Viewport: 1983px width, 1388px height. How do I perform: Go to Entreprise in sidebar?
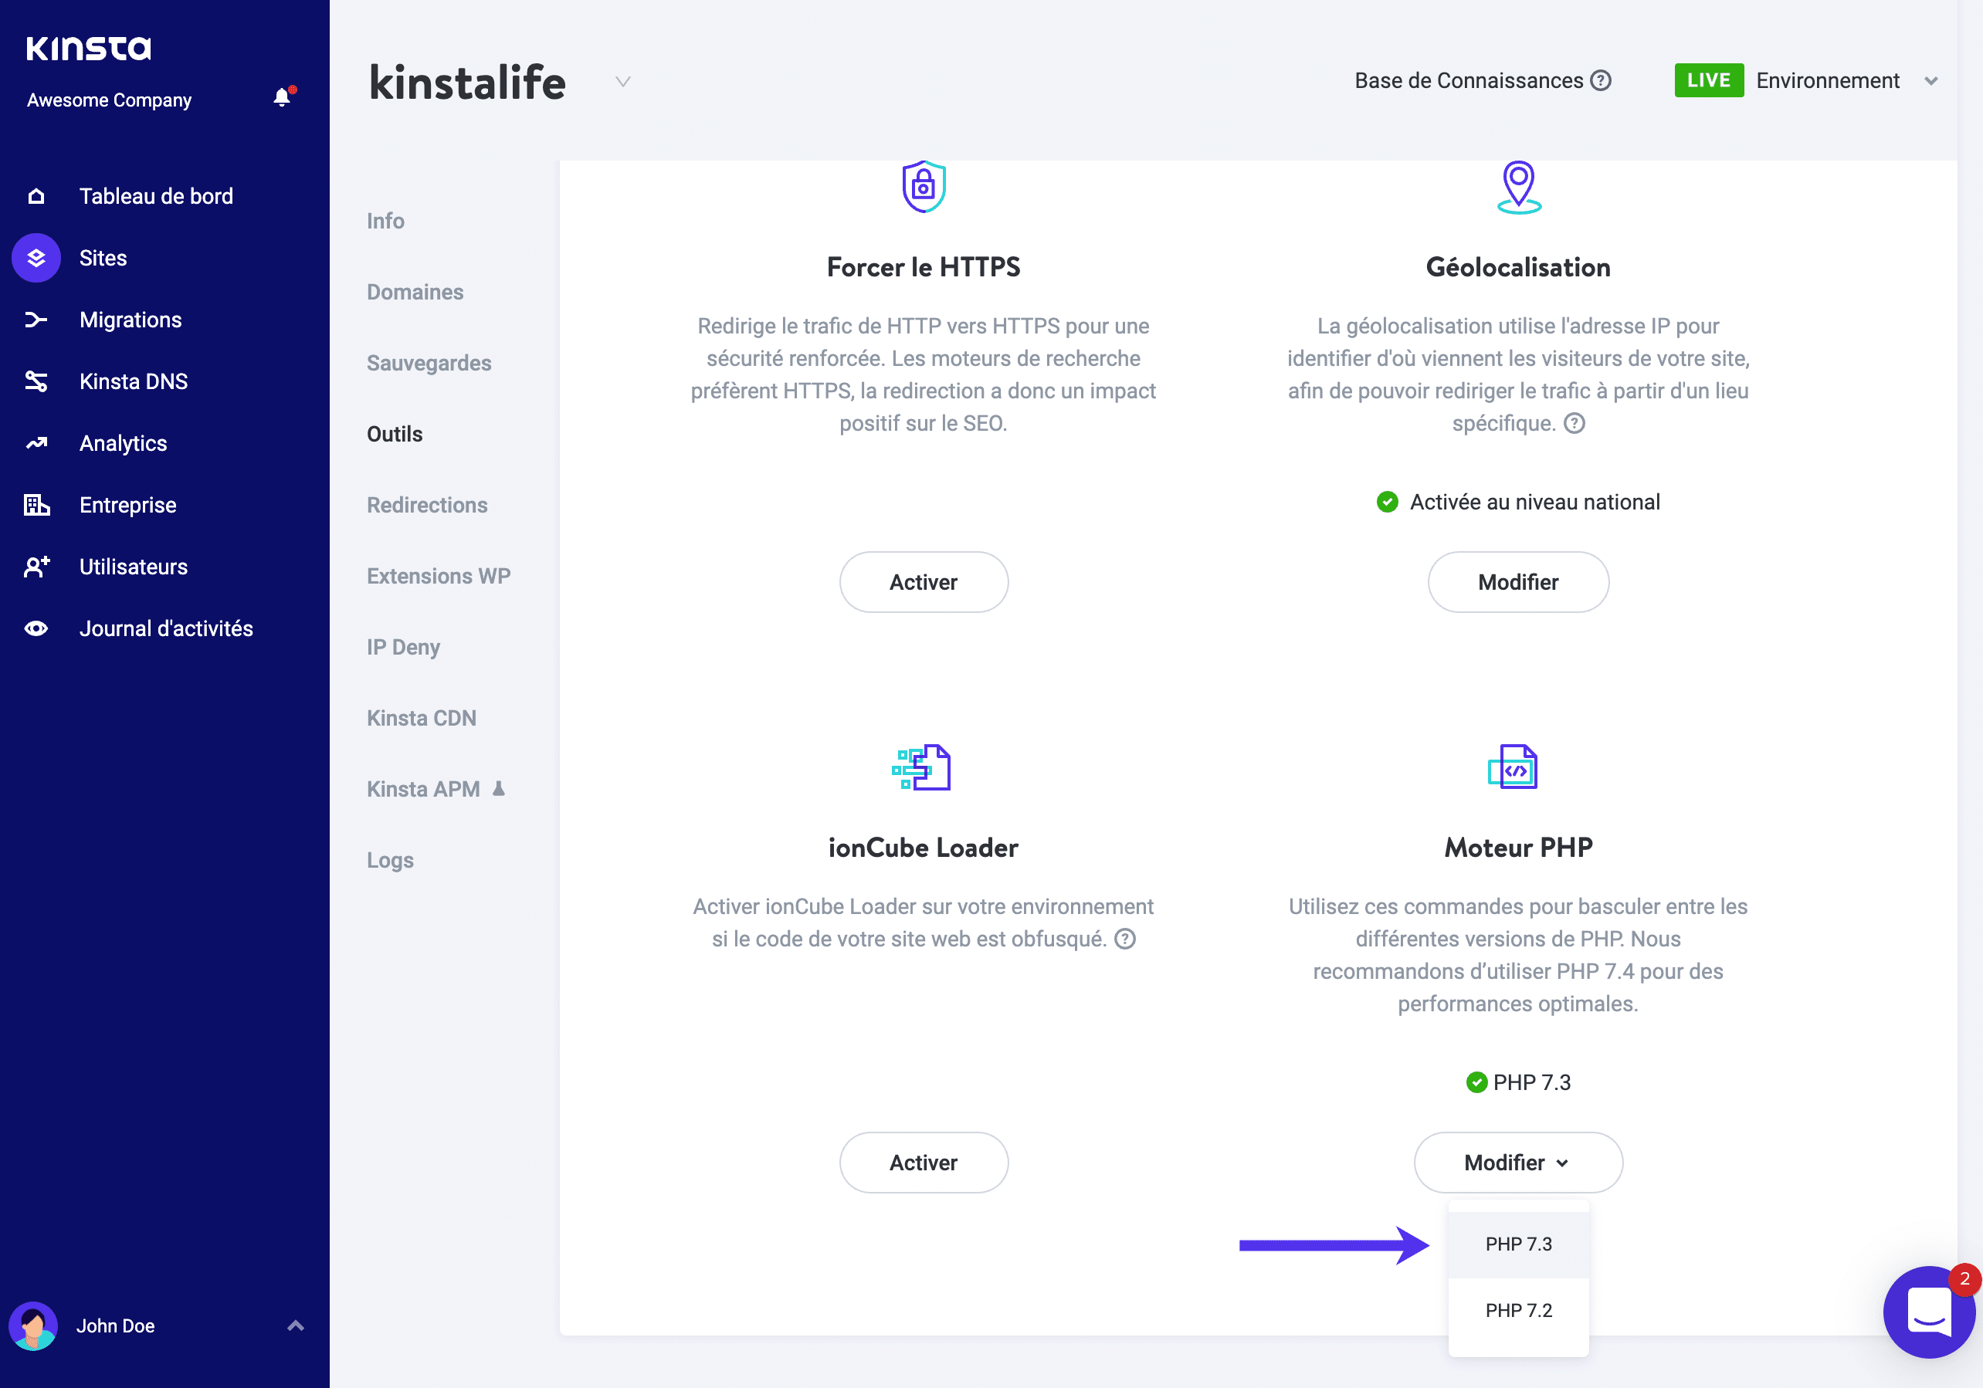coord(128,505)
